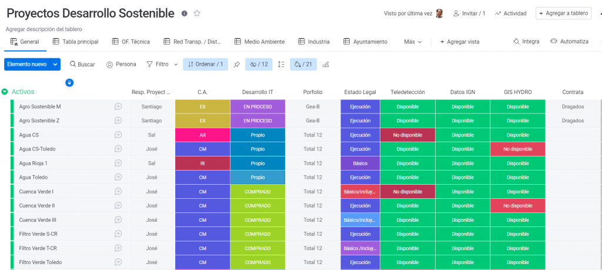The image size is (602, 270).
Task: Select the pink AR cell for Agua CS
Action: pos(202,135)
